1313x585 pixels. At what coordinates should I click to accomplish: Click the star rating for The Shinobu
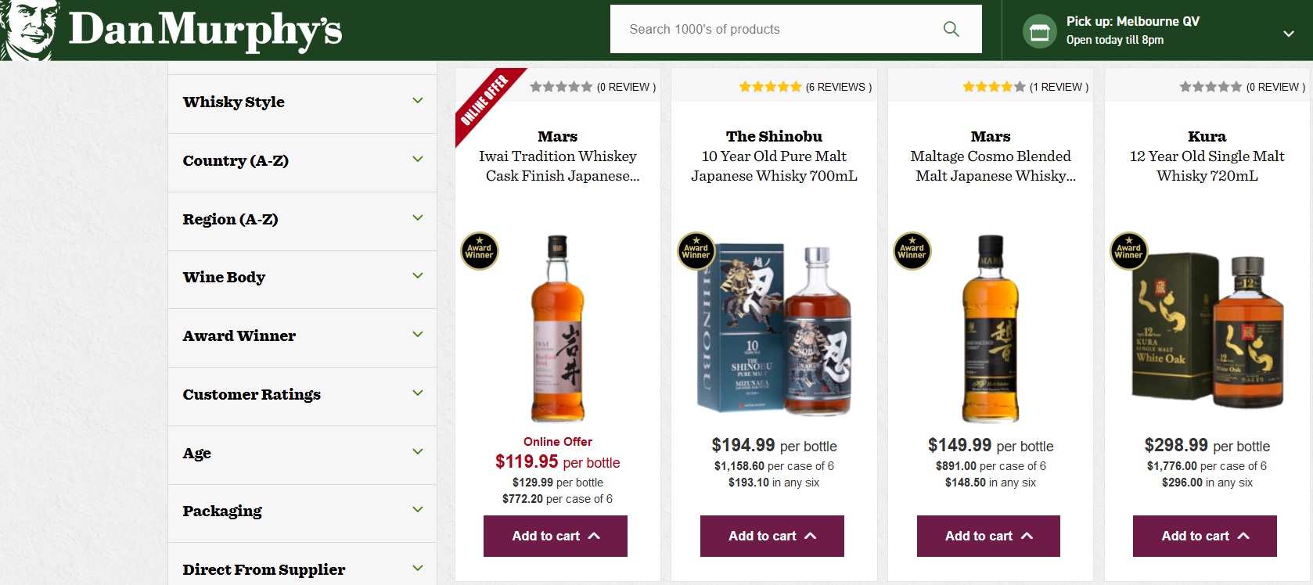click(x=770, y=87)
